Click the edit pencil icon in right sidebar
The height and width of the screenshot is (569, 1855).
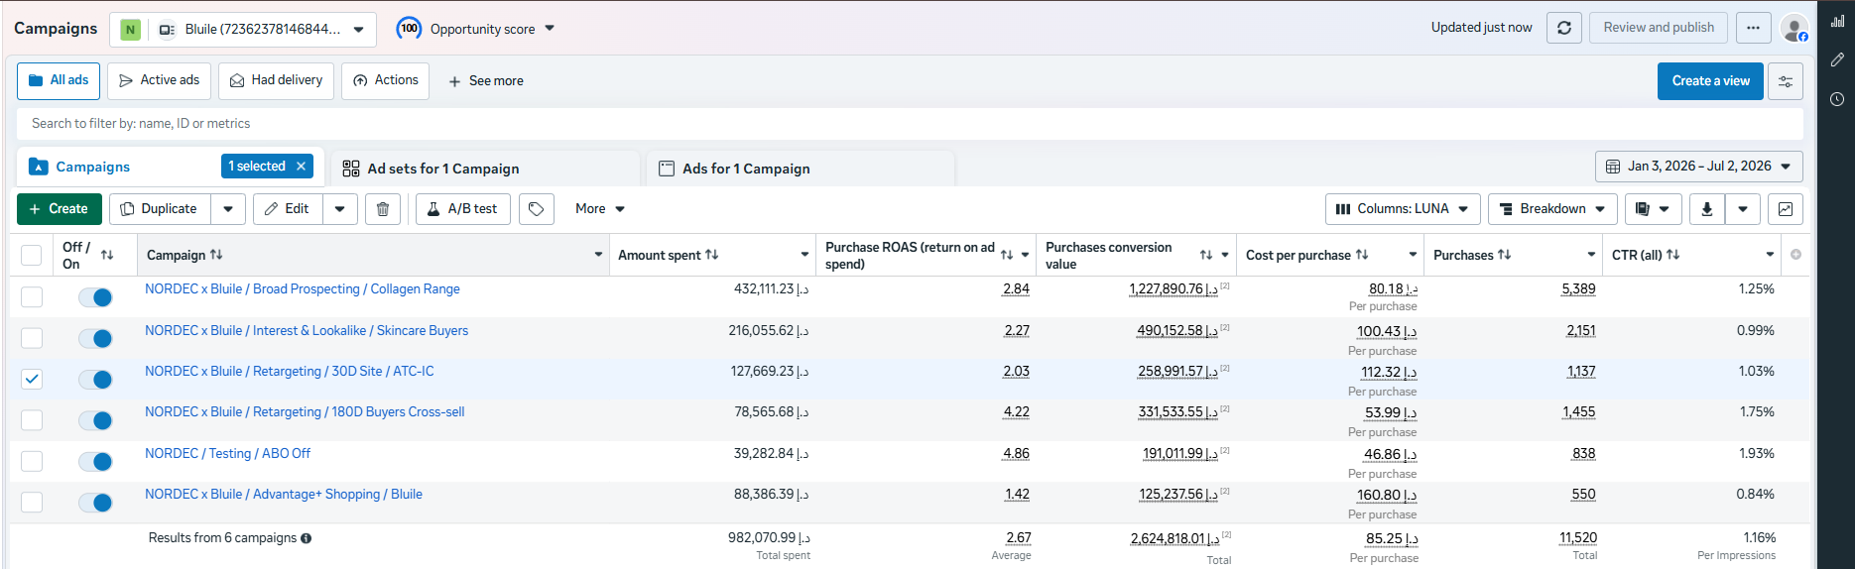coord(1837,59)
